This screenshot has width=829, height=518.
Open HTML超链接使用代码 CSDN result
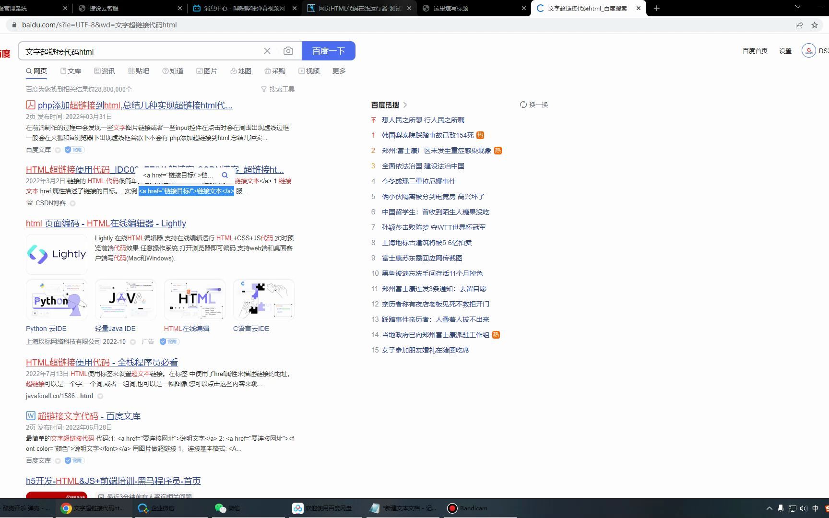(x=82, y=169)
